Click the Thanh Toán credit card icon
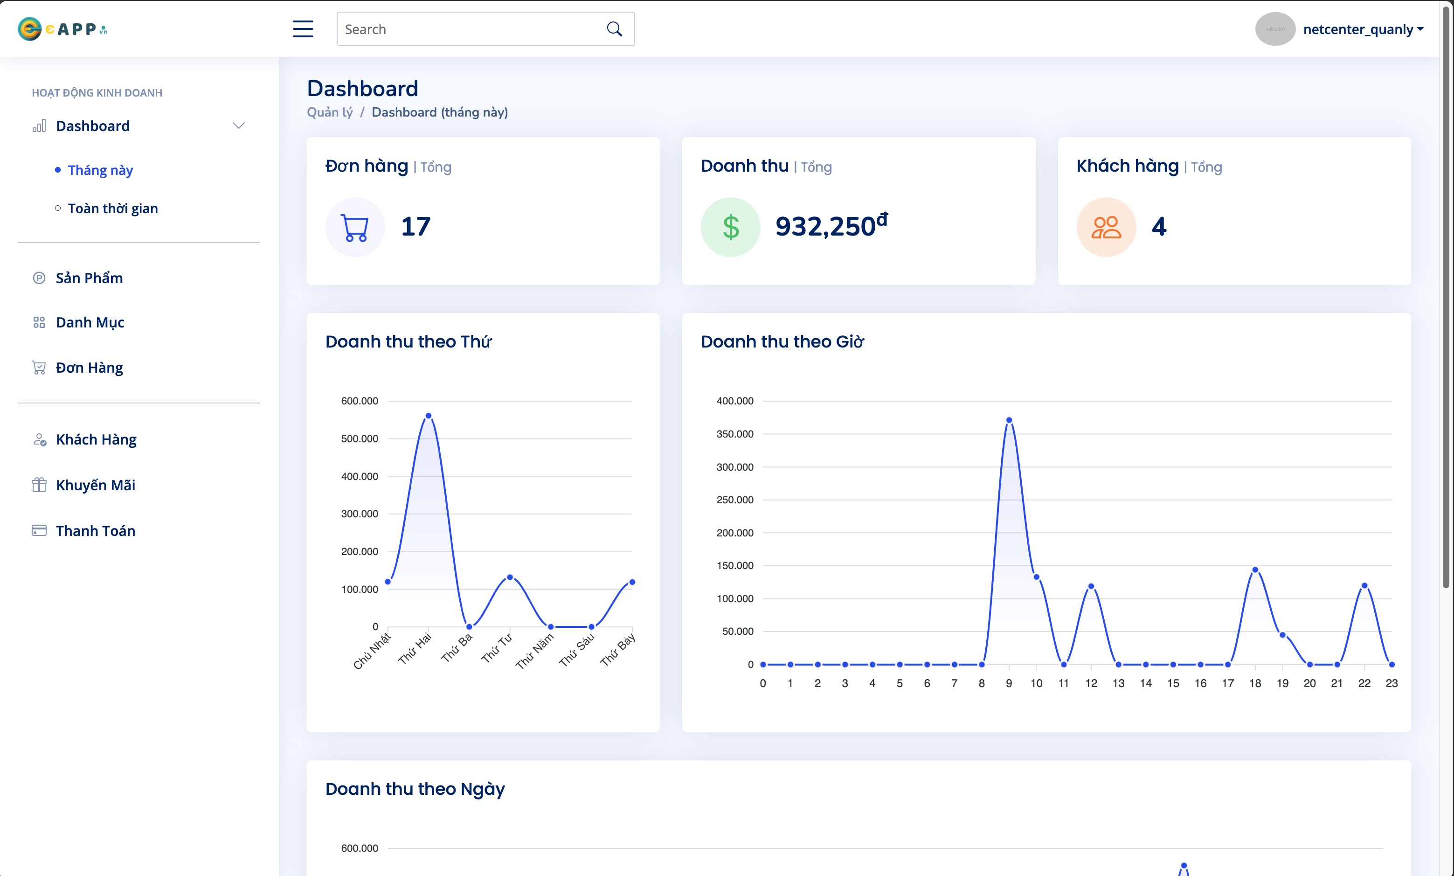This screenshot has width=1454, height=876. tap(39, 531)
